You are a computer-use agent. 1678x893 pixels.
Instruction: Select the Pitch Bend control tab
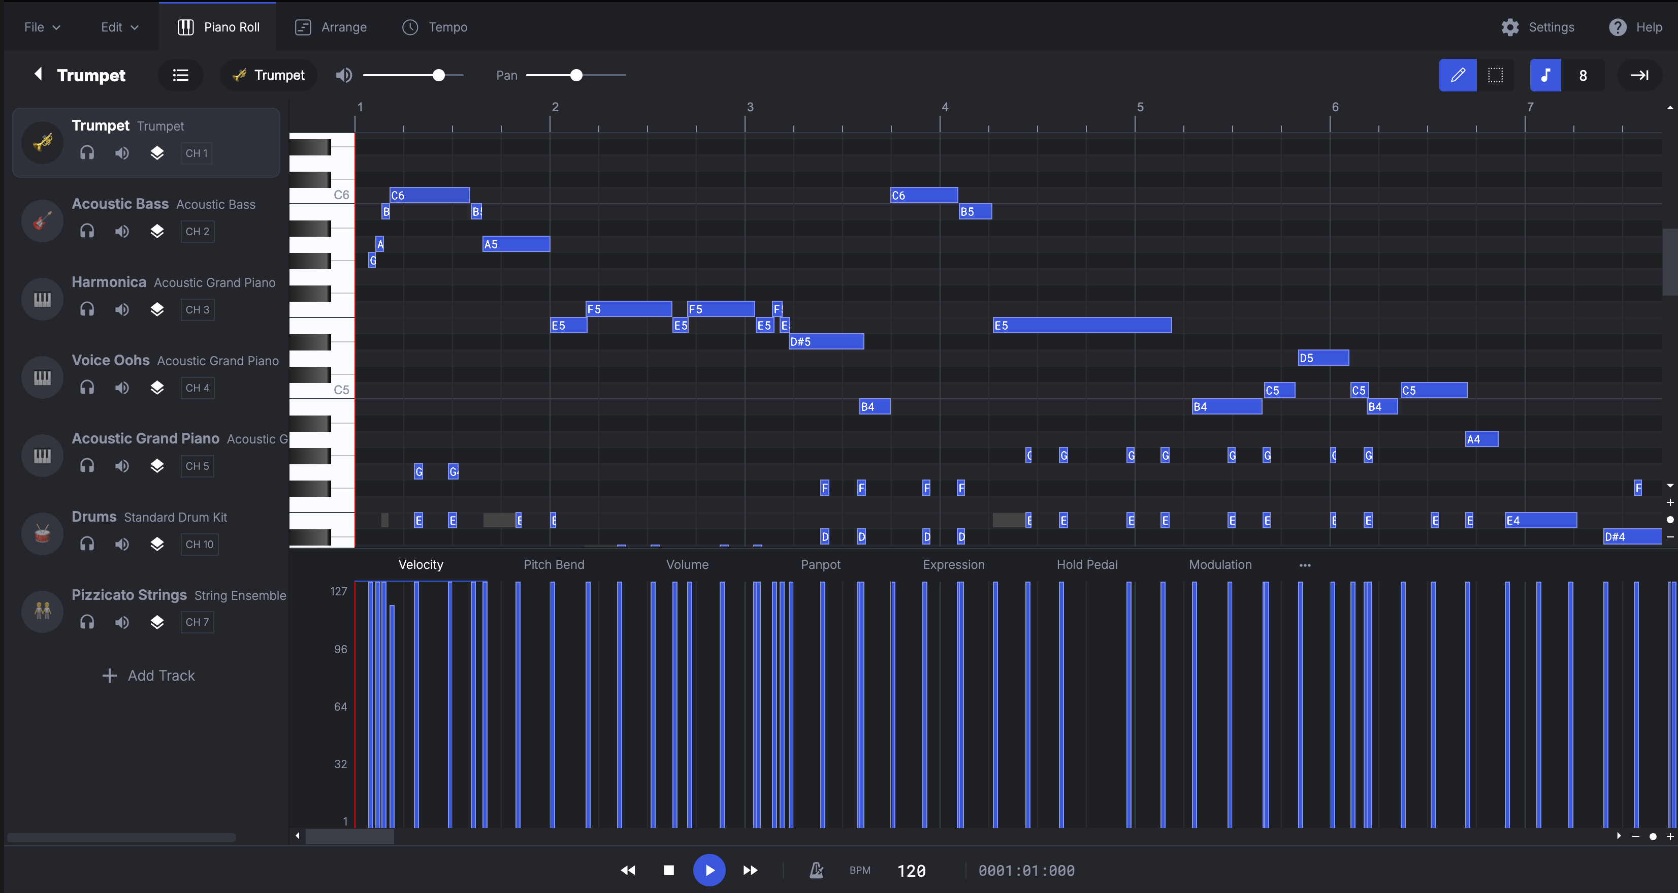pyautogui.click(x=554, y=565)
